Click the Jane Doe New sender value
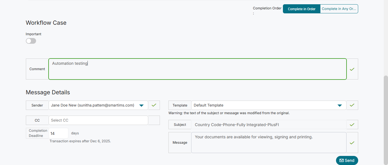Viewport: 388px width, 165px height. (93, 105)
